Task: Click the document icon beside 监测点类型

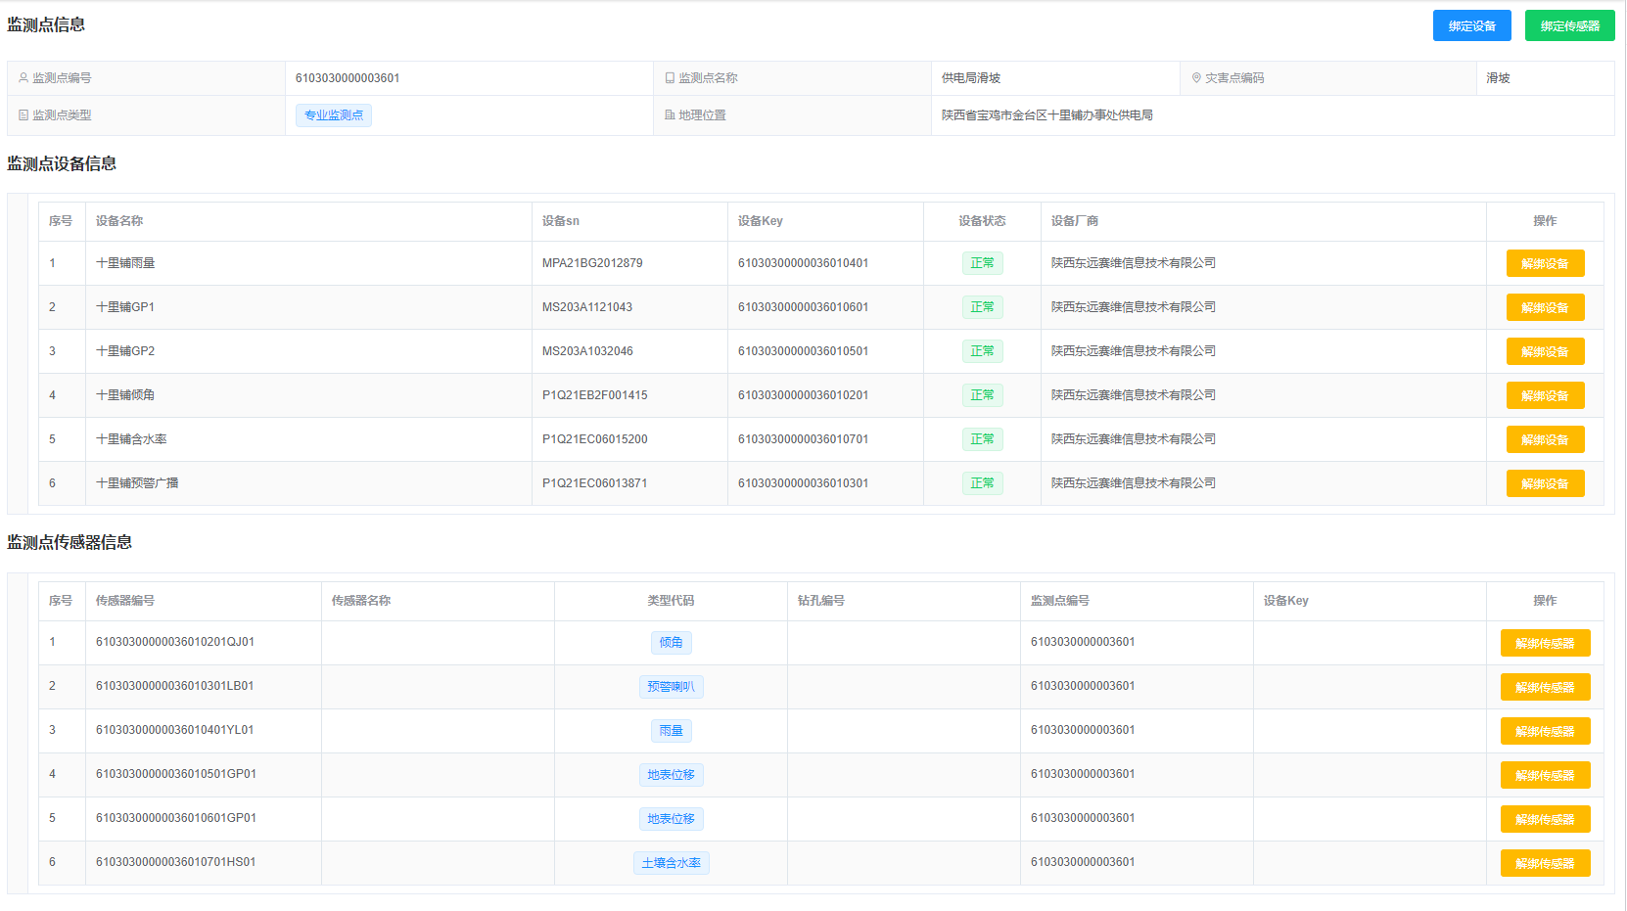Action: point(23,114)
